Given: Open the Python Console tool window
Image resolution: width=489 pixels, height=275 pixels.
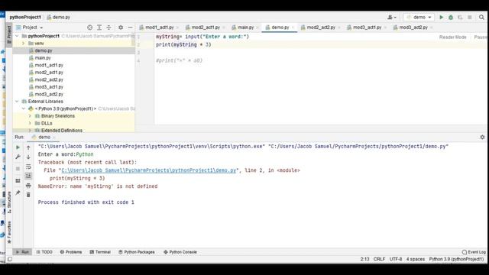Looking at the screenshot, I should (180, 252).
